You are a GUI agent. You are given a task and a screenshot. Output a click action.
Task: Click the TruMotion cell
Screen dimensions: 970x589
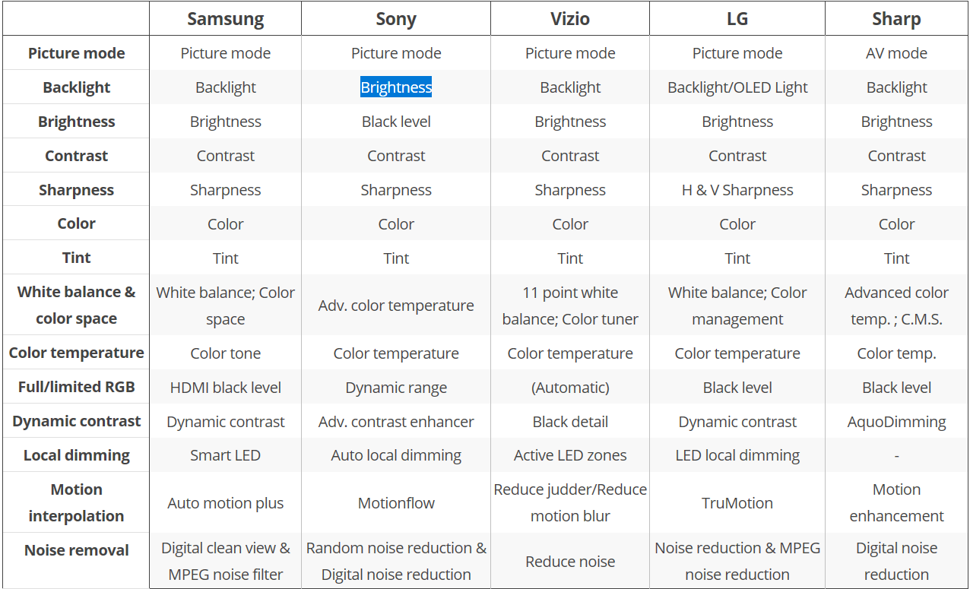[737, 503]
